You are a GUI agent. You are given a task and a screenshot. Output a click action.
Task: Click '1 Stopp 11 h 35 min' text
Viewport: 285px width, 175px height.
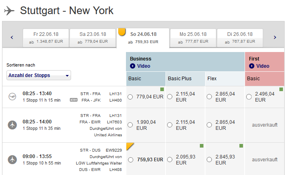pos(42,128)
